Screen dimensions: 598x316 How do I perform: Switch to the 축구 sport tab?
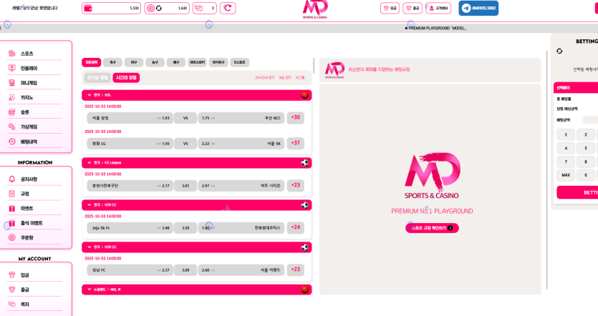(112, 62)
